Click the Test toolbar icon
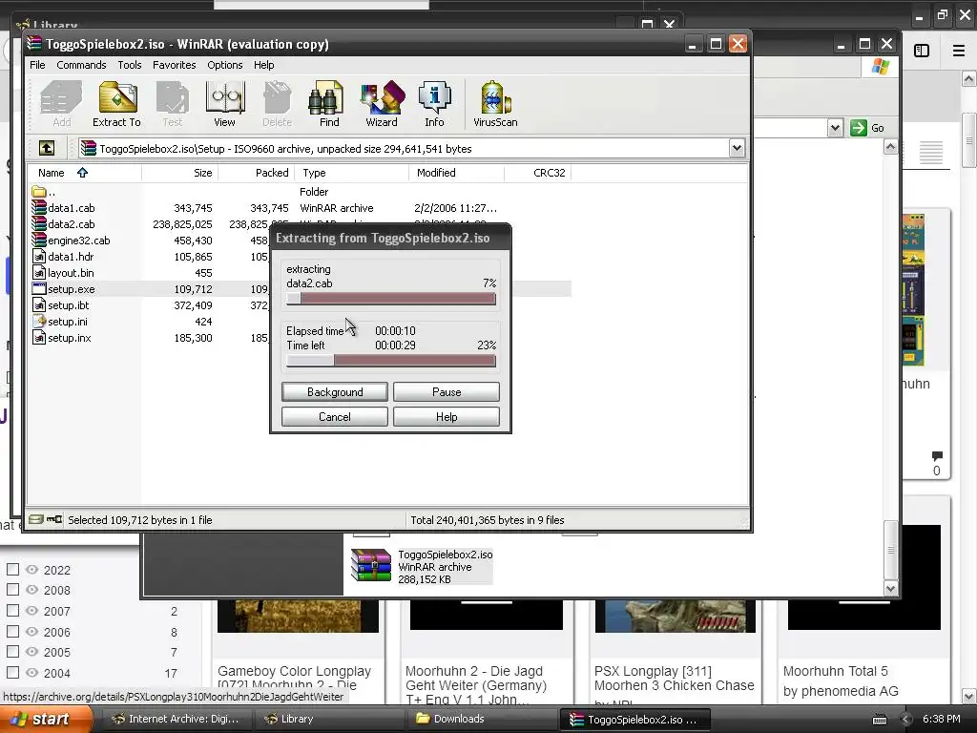 (173, 104)
